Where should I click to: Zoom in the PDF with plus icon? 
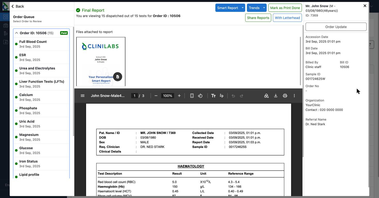pos(179,96)
